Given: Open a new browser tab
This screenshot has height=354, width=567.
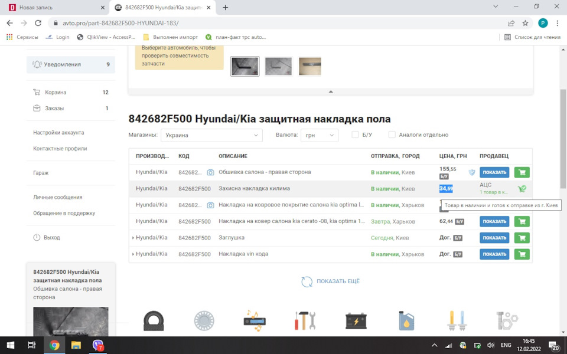Looking at the screenshot, I should [x=225, y=7].
